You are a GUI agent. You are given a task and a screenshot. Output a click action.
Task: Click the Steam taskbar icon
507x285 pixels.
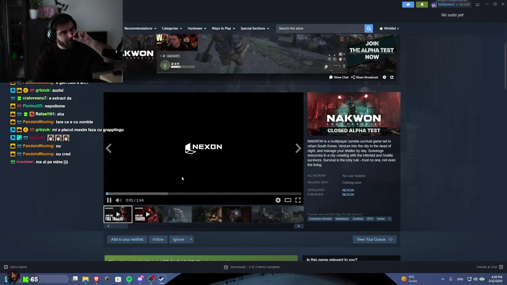(x=162, y=279)
